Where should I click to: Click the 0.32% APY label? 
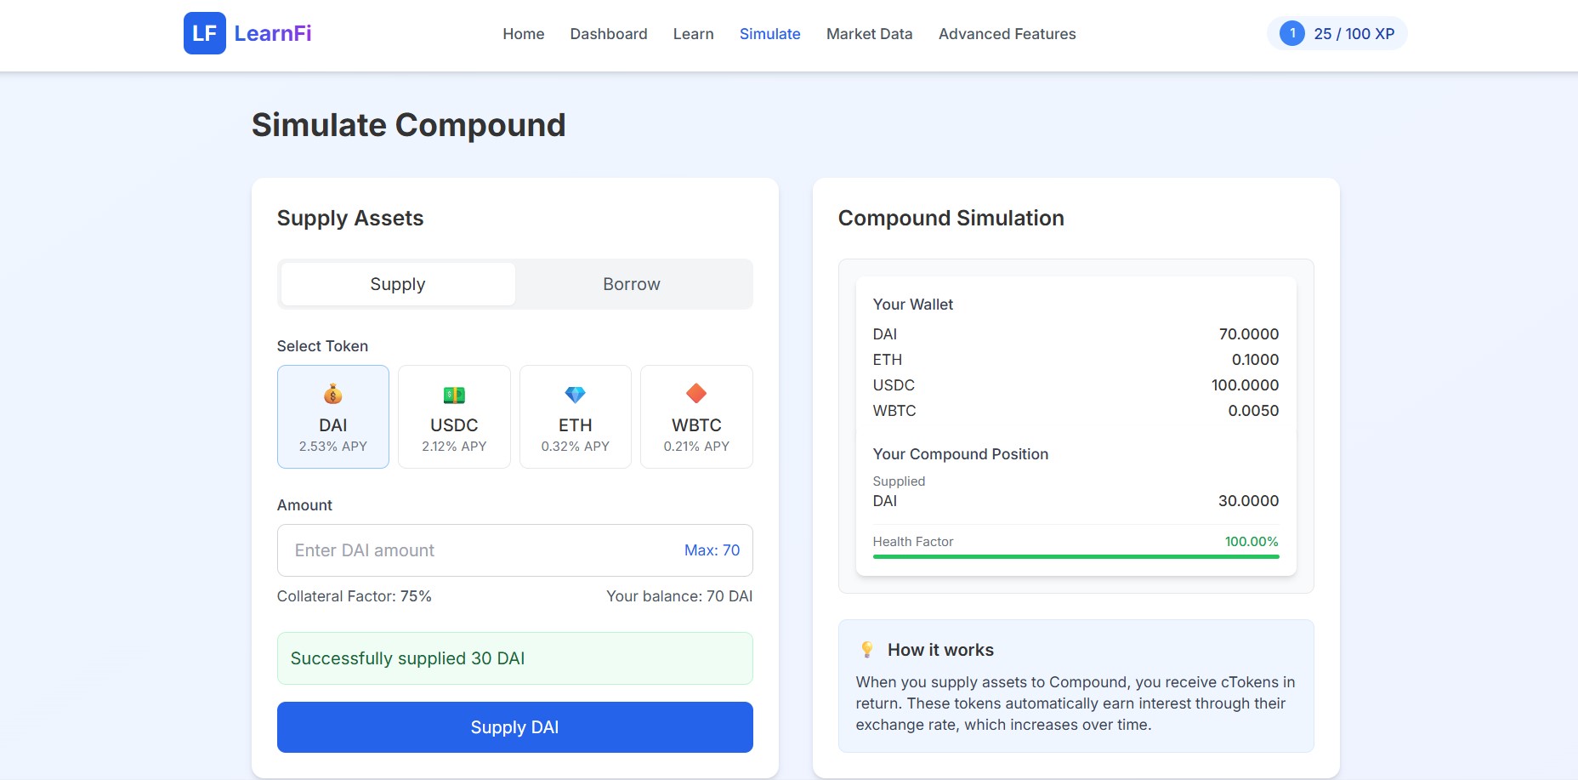click(x=576, y=447)
